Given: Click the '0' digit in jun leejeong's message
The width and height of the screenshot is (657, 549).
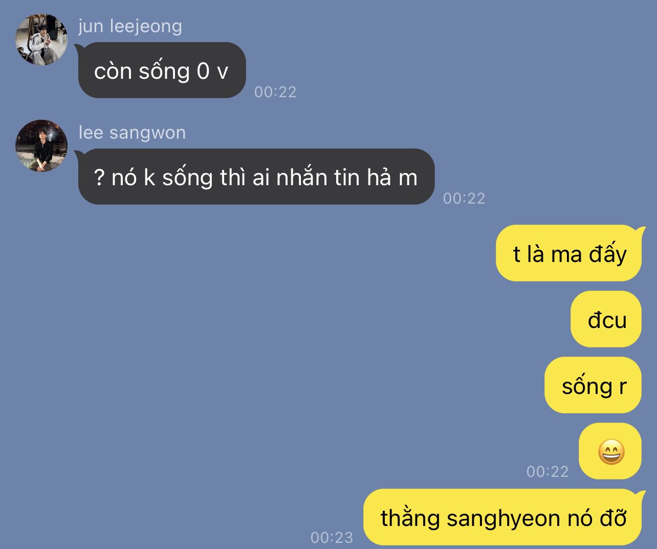Looking at the screenshot, I should pyautogui.click(x=203, y=71).
